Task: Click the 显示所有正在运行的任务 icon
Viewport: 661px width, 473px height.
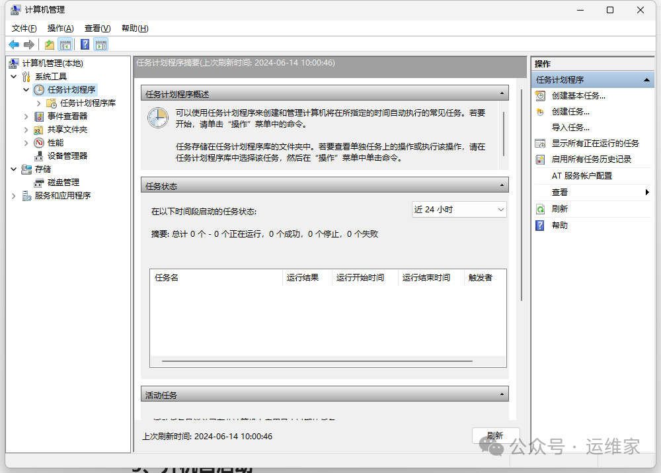Action: tap(540, 144)
